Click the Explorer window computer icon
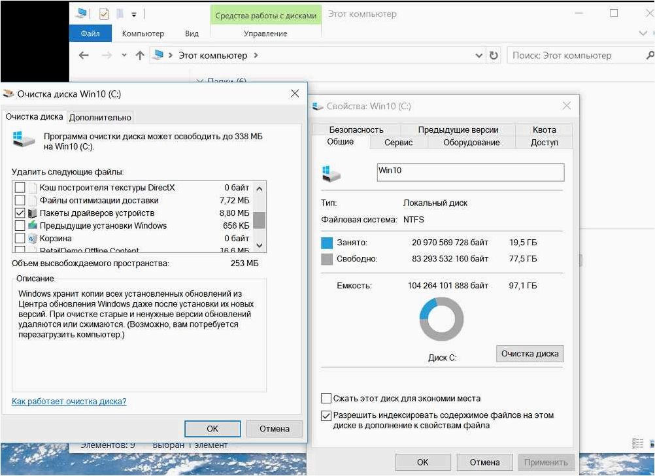Image resolution: width=655 pixels, height=476 pixels. [x=80, y=14]
